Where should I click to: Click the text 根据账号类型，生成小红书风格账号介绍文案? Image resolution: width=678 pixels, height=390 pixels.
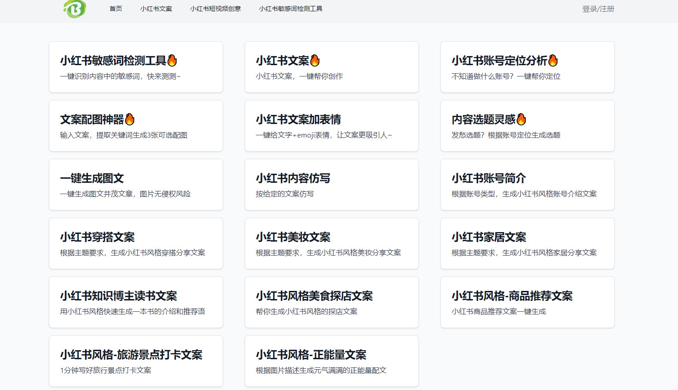point(524,194)
